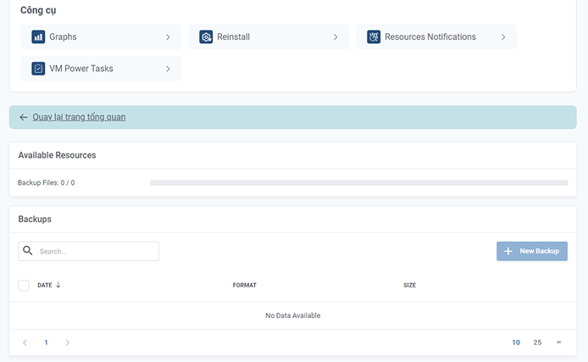Screen dimensions: 588x362
Task: Click the Backup Files progress bar
Action: click(x=358, y=182)
